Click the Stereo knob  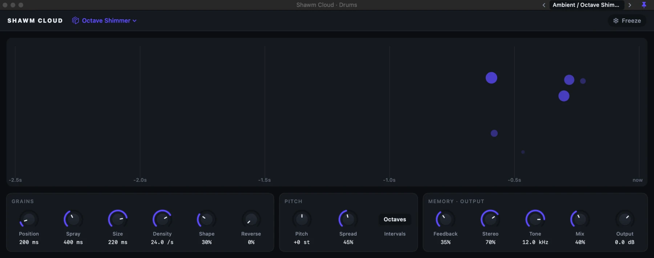490,219
